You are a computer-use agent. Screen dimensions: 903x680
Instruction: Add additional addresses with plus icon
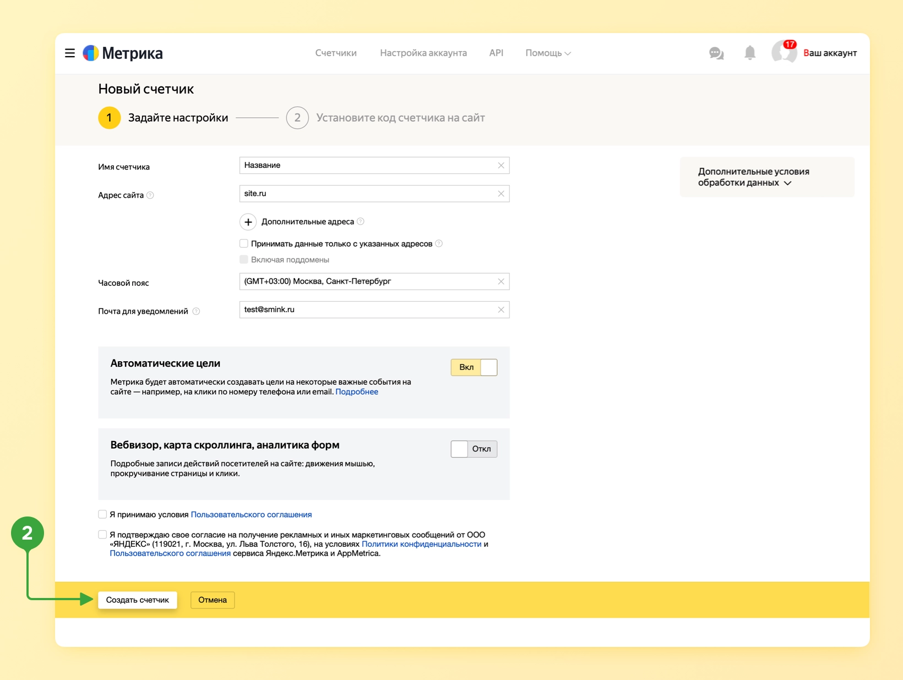[248, 222]
